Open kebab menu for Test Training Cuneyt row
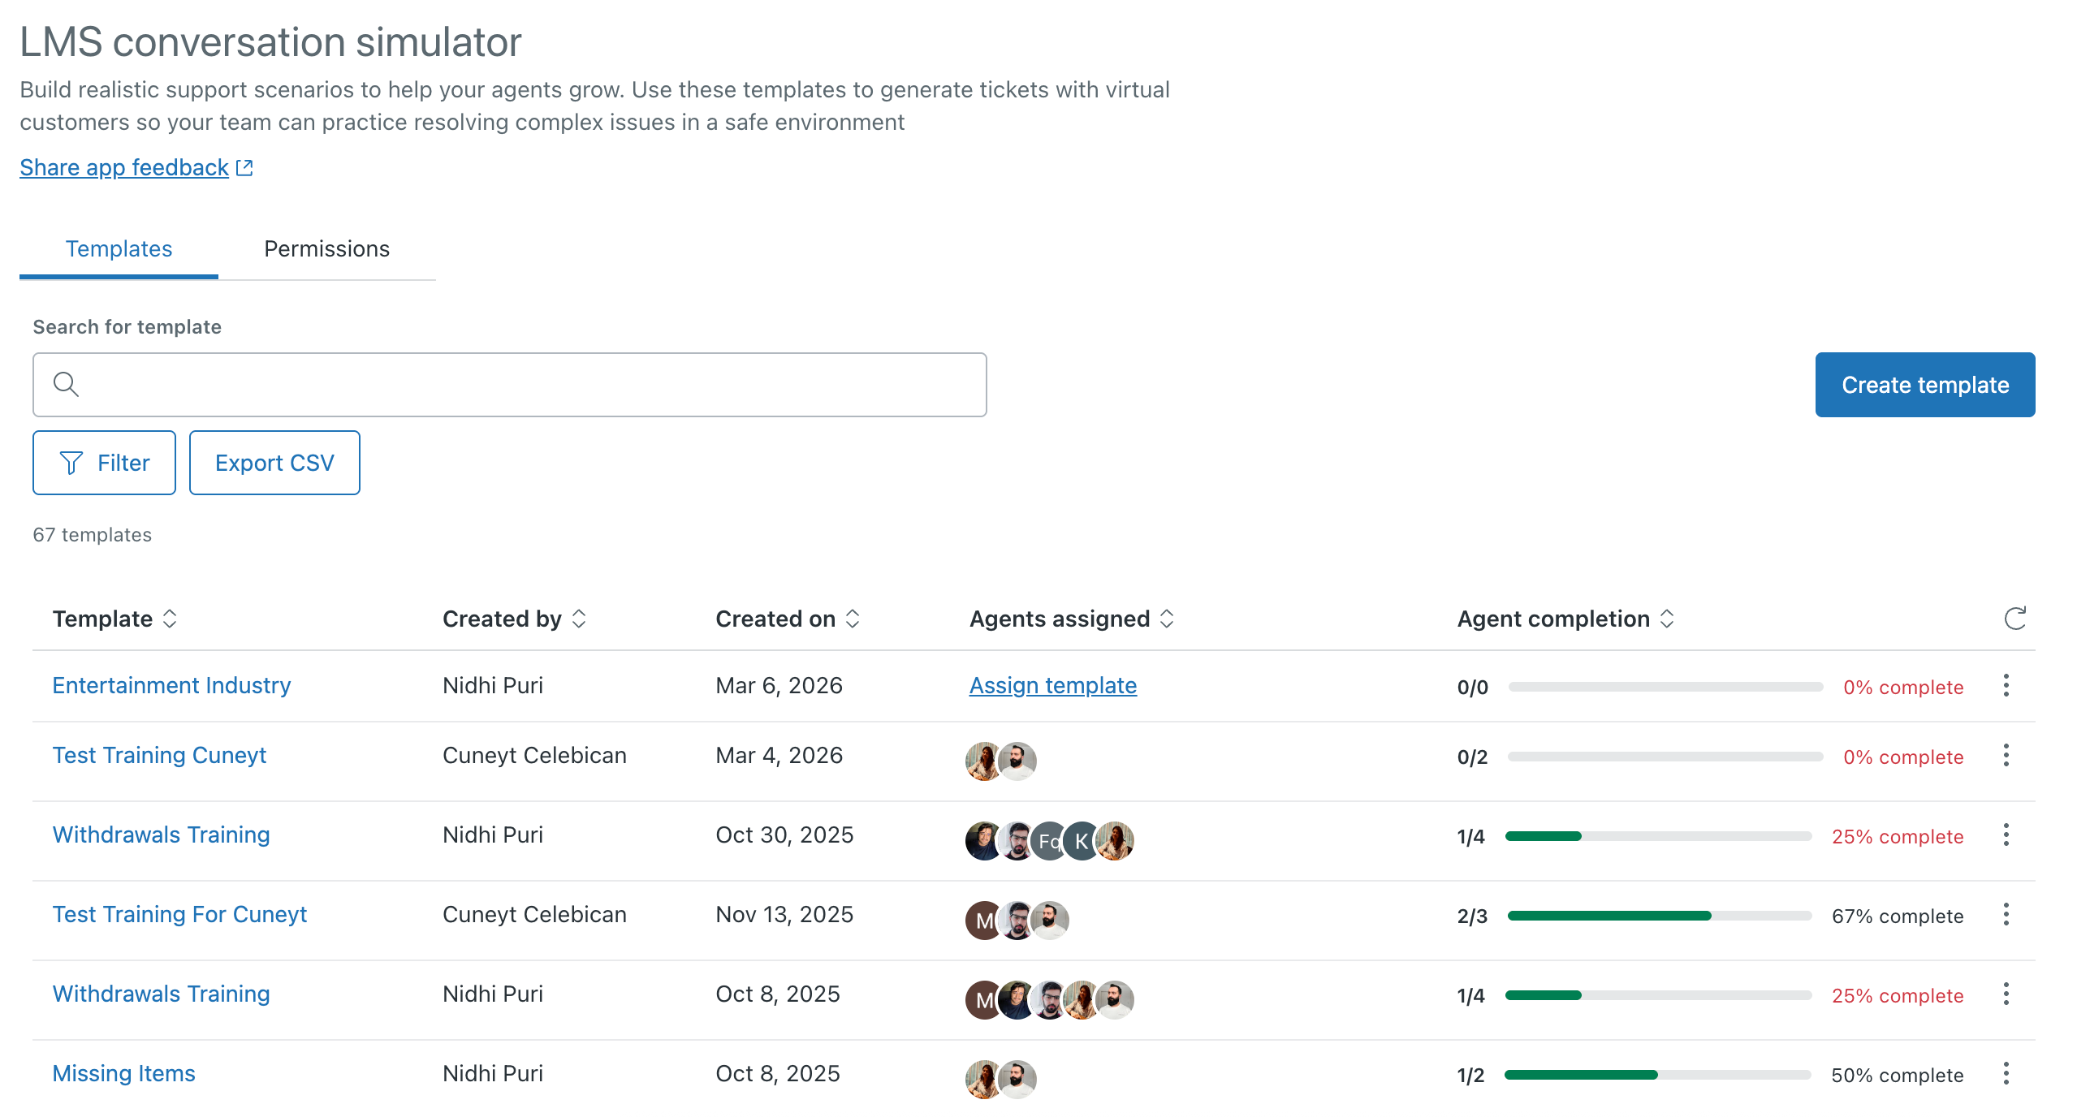Screen dimensions: 2090x1117 tap(2006, 756)
